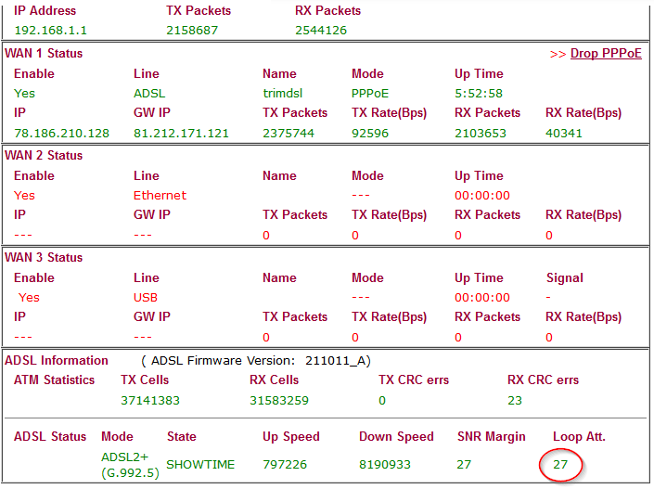The height and width of the screenshot is (489, 654).
Task: Click the SHOWTIME state text
Action: coord(200,464)
